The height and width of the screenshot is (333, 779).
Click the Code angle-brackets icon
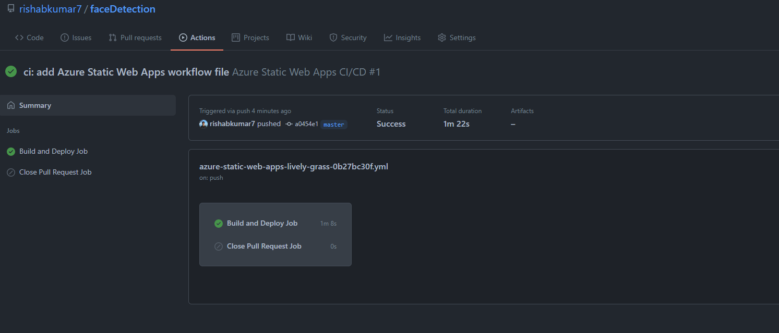pos(19,38)
